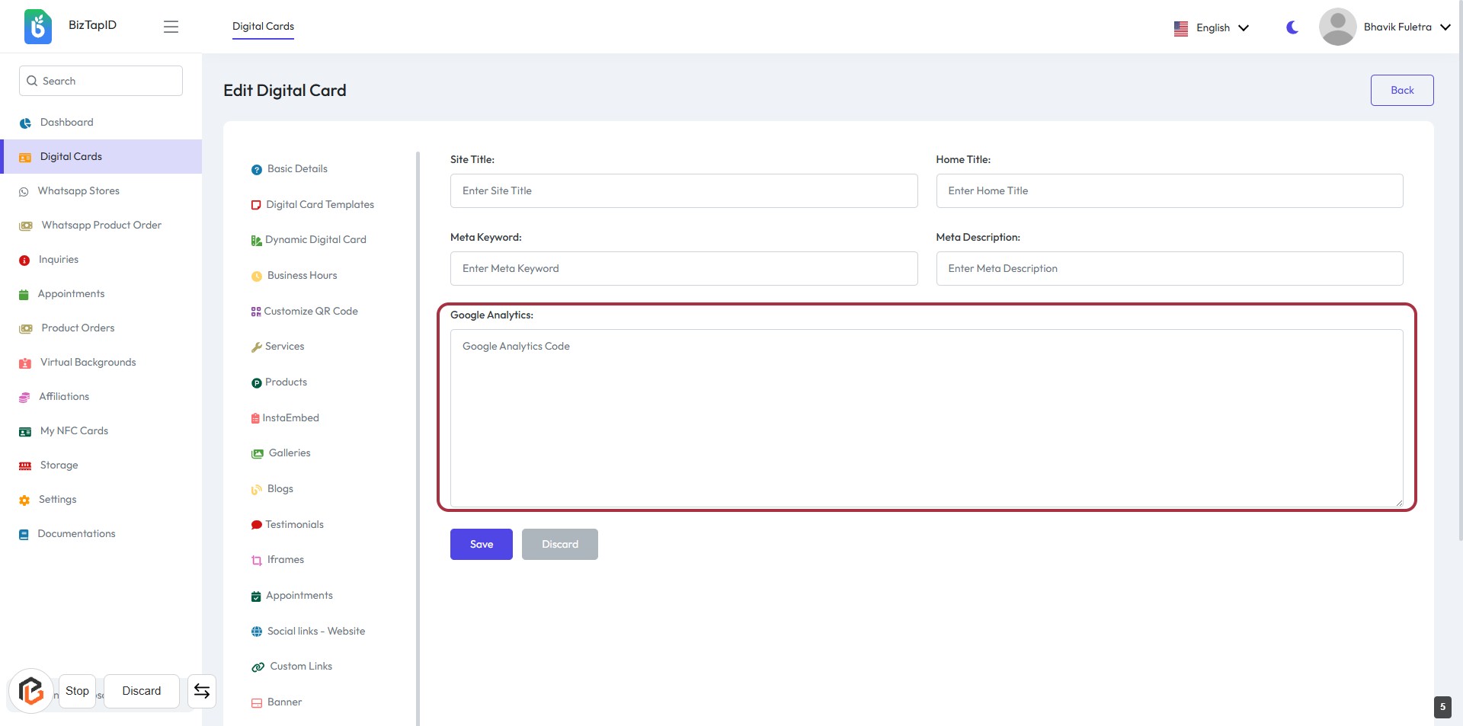Click the gray Discard button beside Save

pyautogui.click(x=559, y=544)
